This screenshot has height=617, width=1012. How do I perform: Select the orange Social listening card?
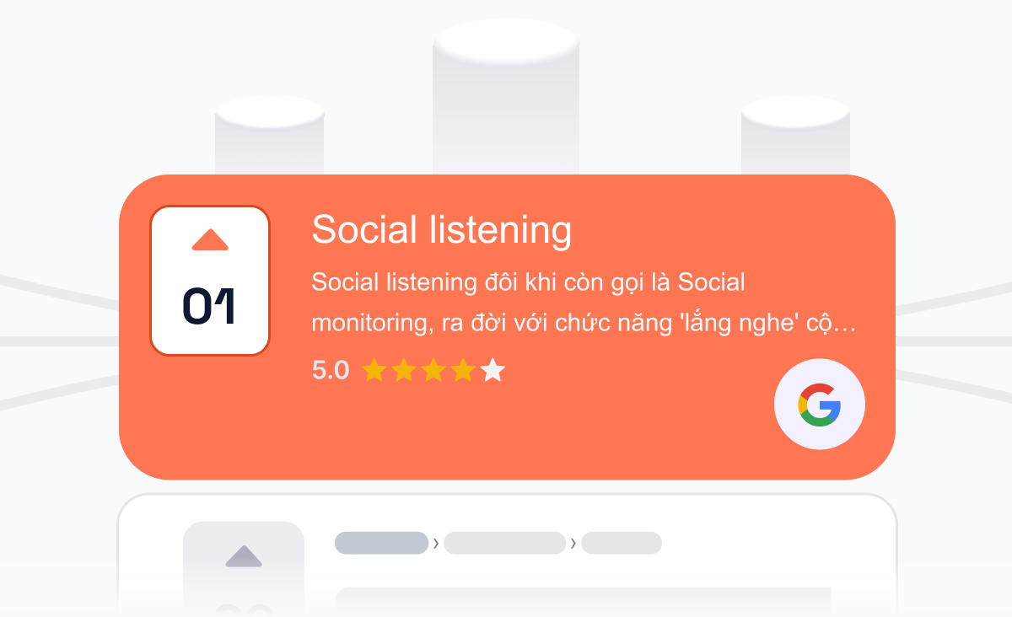(x=507, y=327)
